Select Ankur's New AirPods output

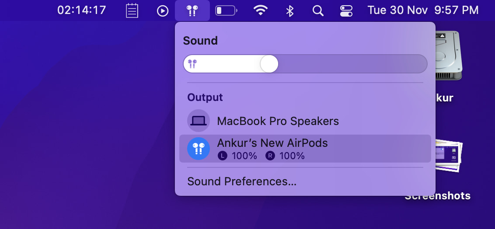pos(305,149)
